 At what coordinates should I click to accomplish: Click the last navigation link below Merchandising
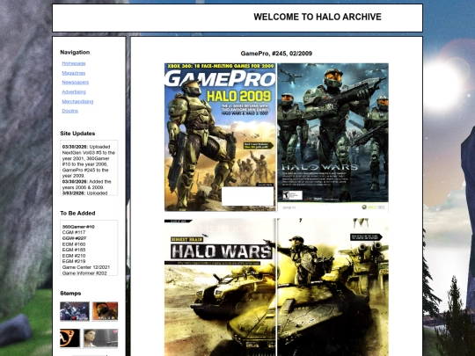point(70,111)
